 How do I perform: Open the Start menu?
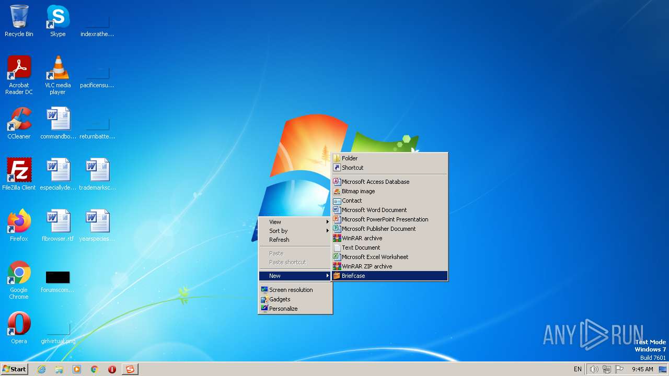coord(14,369)
